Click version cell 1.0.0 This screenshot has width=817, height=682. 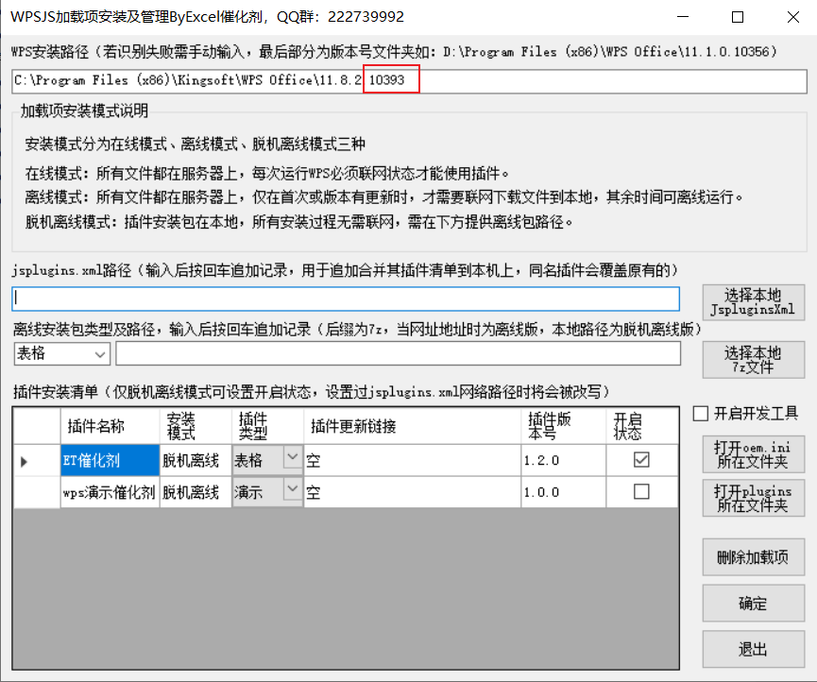(563, 492)
